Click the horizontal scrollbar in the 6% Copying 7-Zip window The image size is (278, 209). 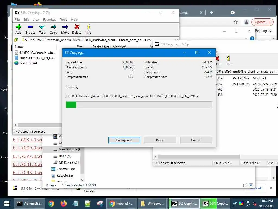pyautogui.click(x=199, y=156)
